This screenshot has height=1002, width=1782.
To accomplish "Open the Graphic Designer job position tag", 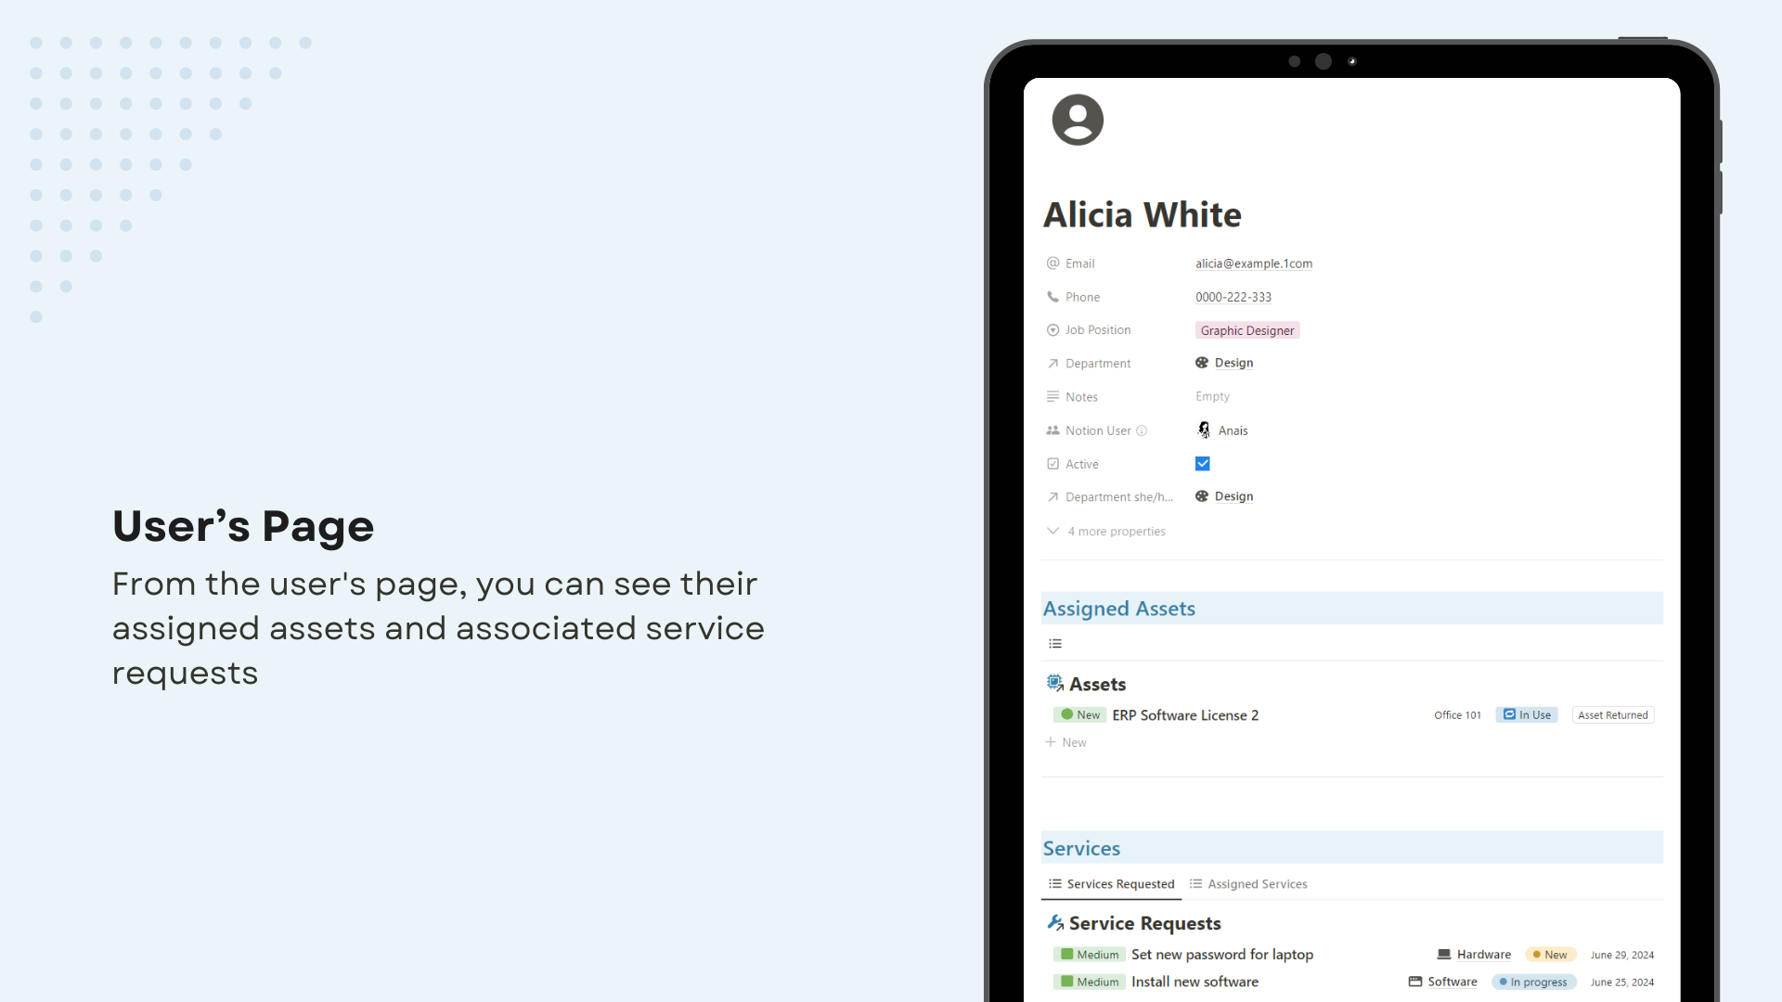I will pyautogui.click(x=1247, y=330).
